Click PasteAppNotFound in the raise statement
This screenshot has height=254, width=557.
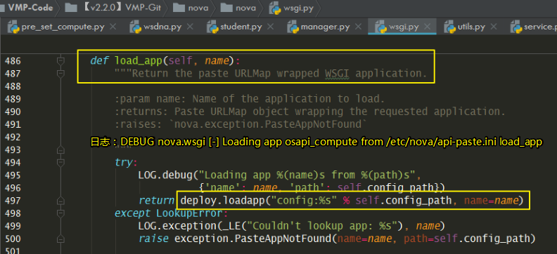[283, 239]
